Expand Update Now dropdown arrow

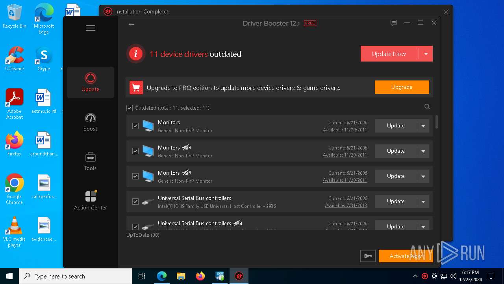pos(426,54)
